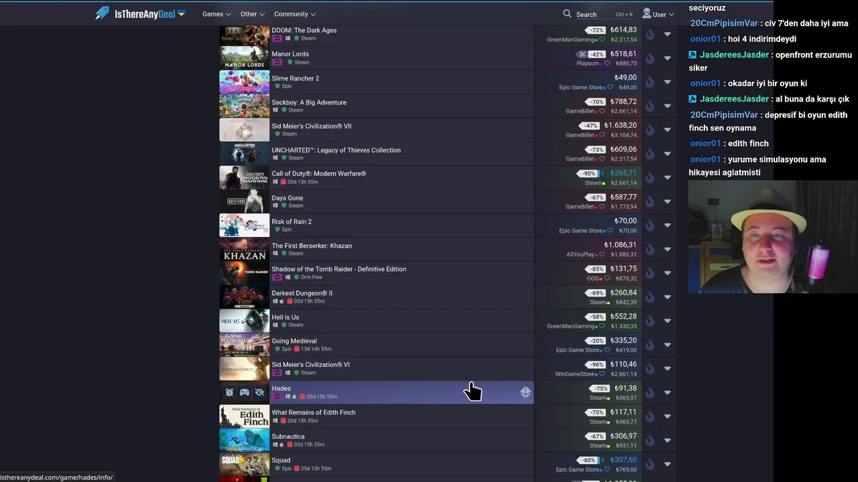Viewport: 858px width, 482px height.
Task: Click the flame icon for Hell is Us
Action: pos(650,321)
